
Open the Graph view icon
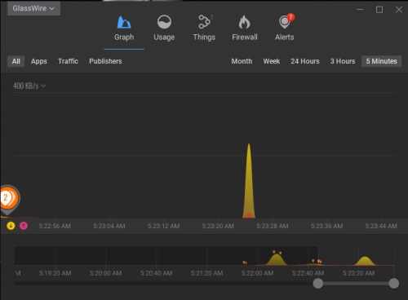(x=124, y=22)
